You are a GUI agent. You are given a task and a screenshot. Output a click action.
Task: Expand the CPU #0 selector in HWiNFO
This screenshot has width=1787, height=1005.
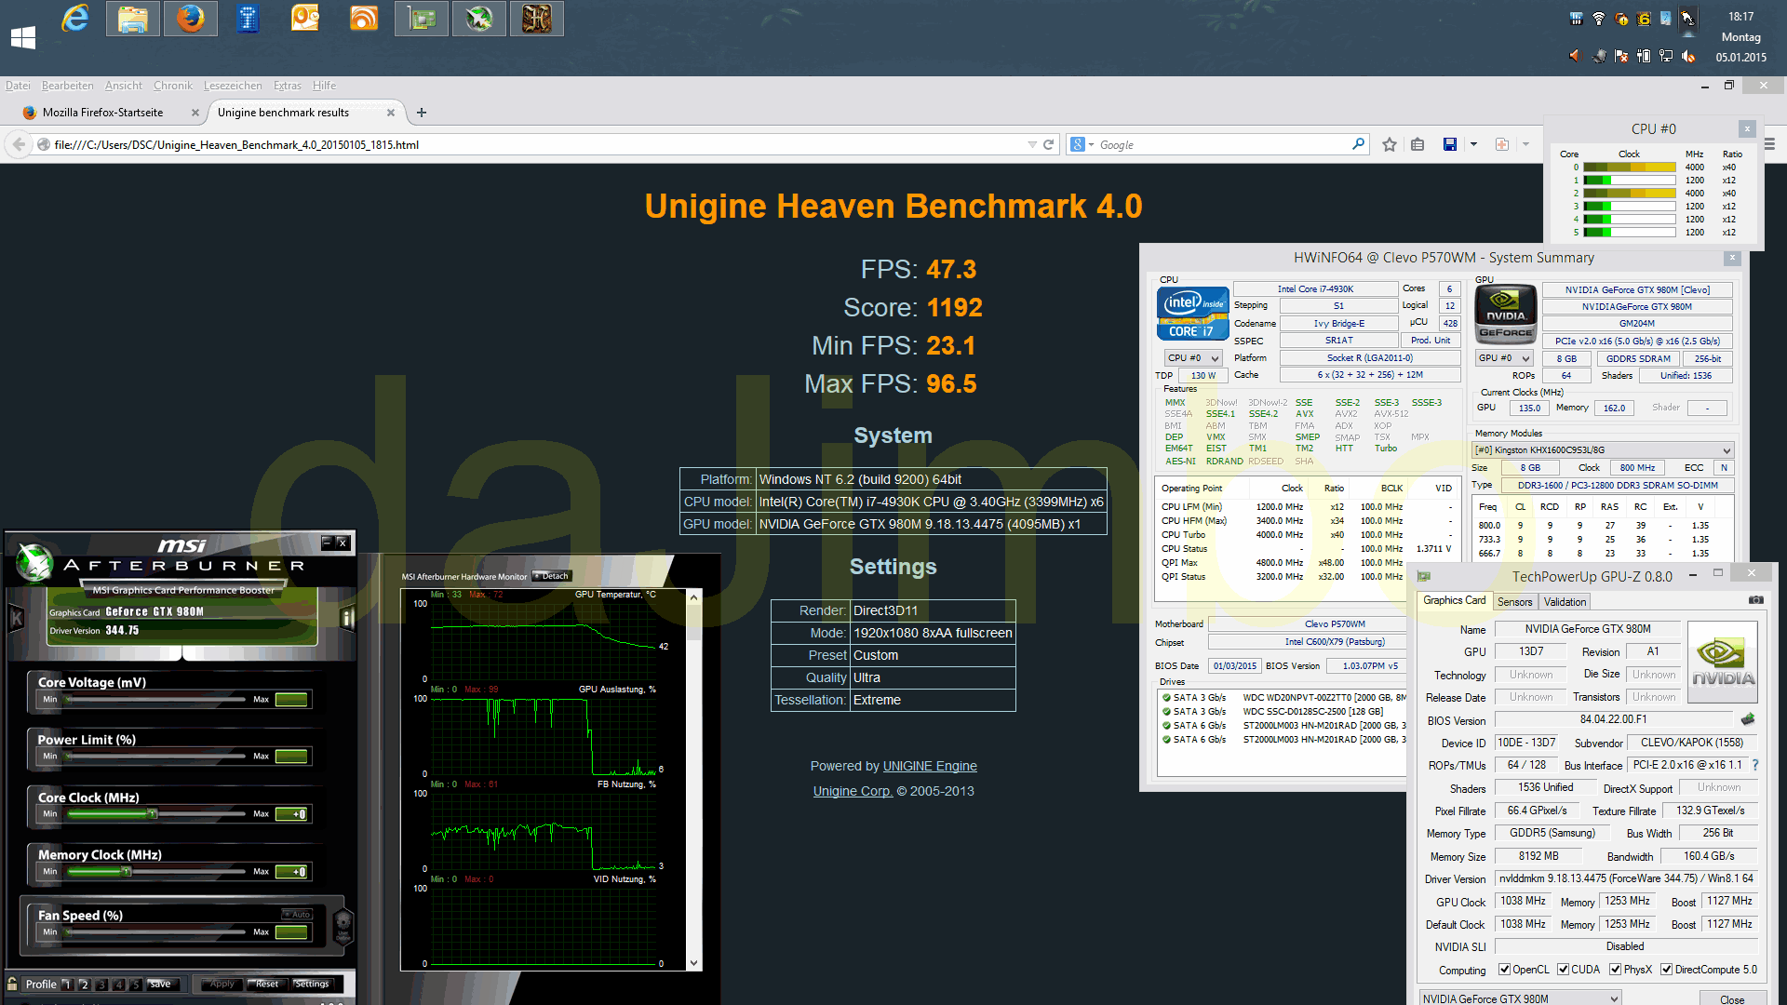point(1193,358)
